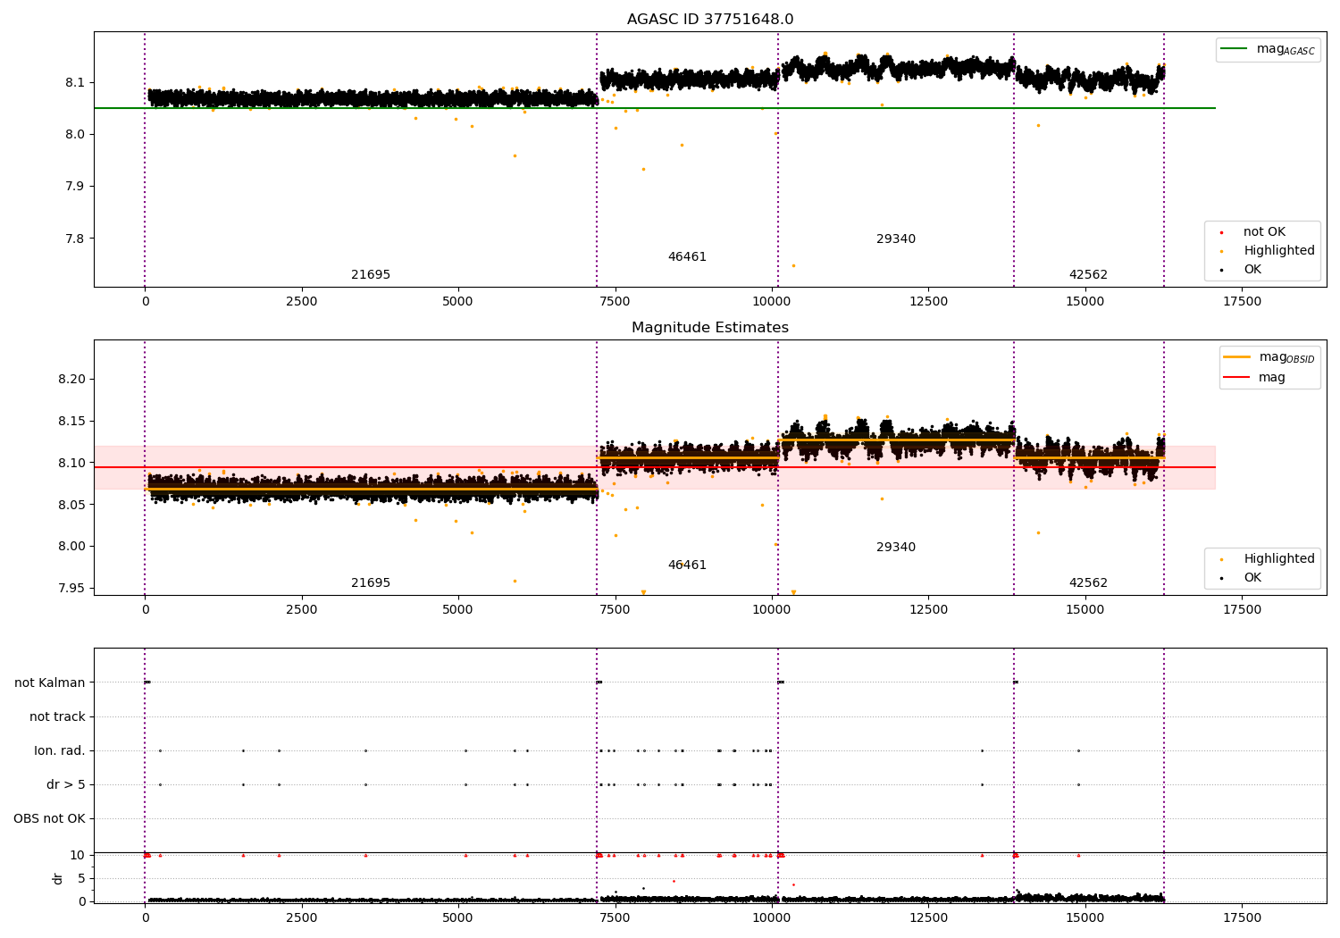
Task: Click the 'not Kalman' row label
Action: tap(50, 683)
